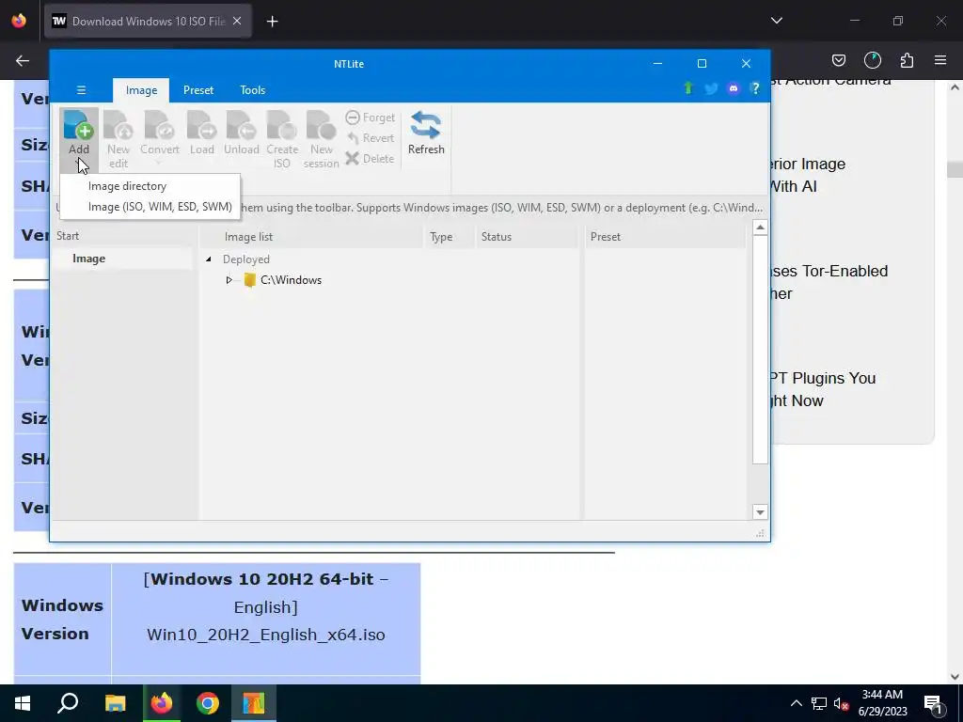Switch to the Tools ribbon tab
This screenshot has width=963, height=722.
pyautogui.click(x=252, y=90)
